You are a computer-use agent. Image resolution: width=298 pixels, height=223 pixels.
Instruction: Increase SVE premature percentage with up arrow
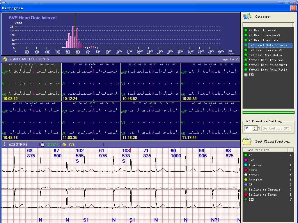click(x=255, y=127)
